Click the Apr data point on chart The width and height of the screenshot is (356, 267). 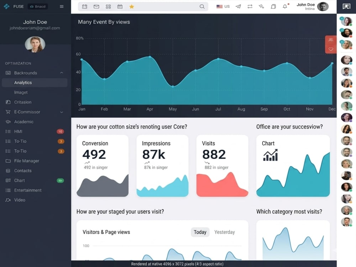tap(150, 57)
